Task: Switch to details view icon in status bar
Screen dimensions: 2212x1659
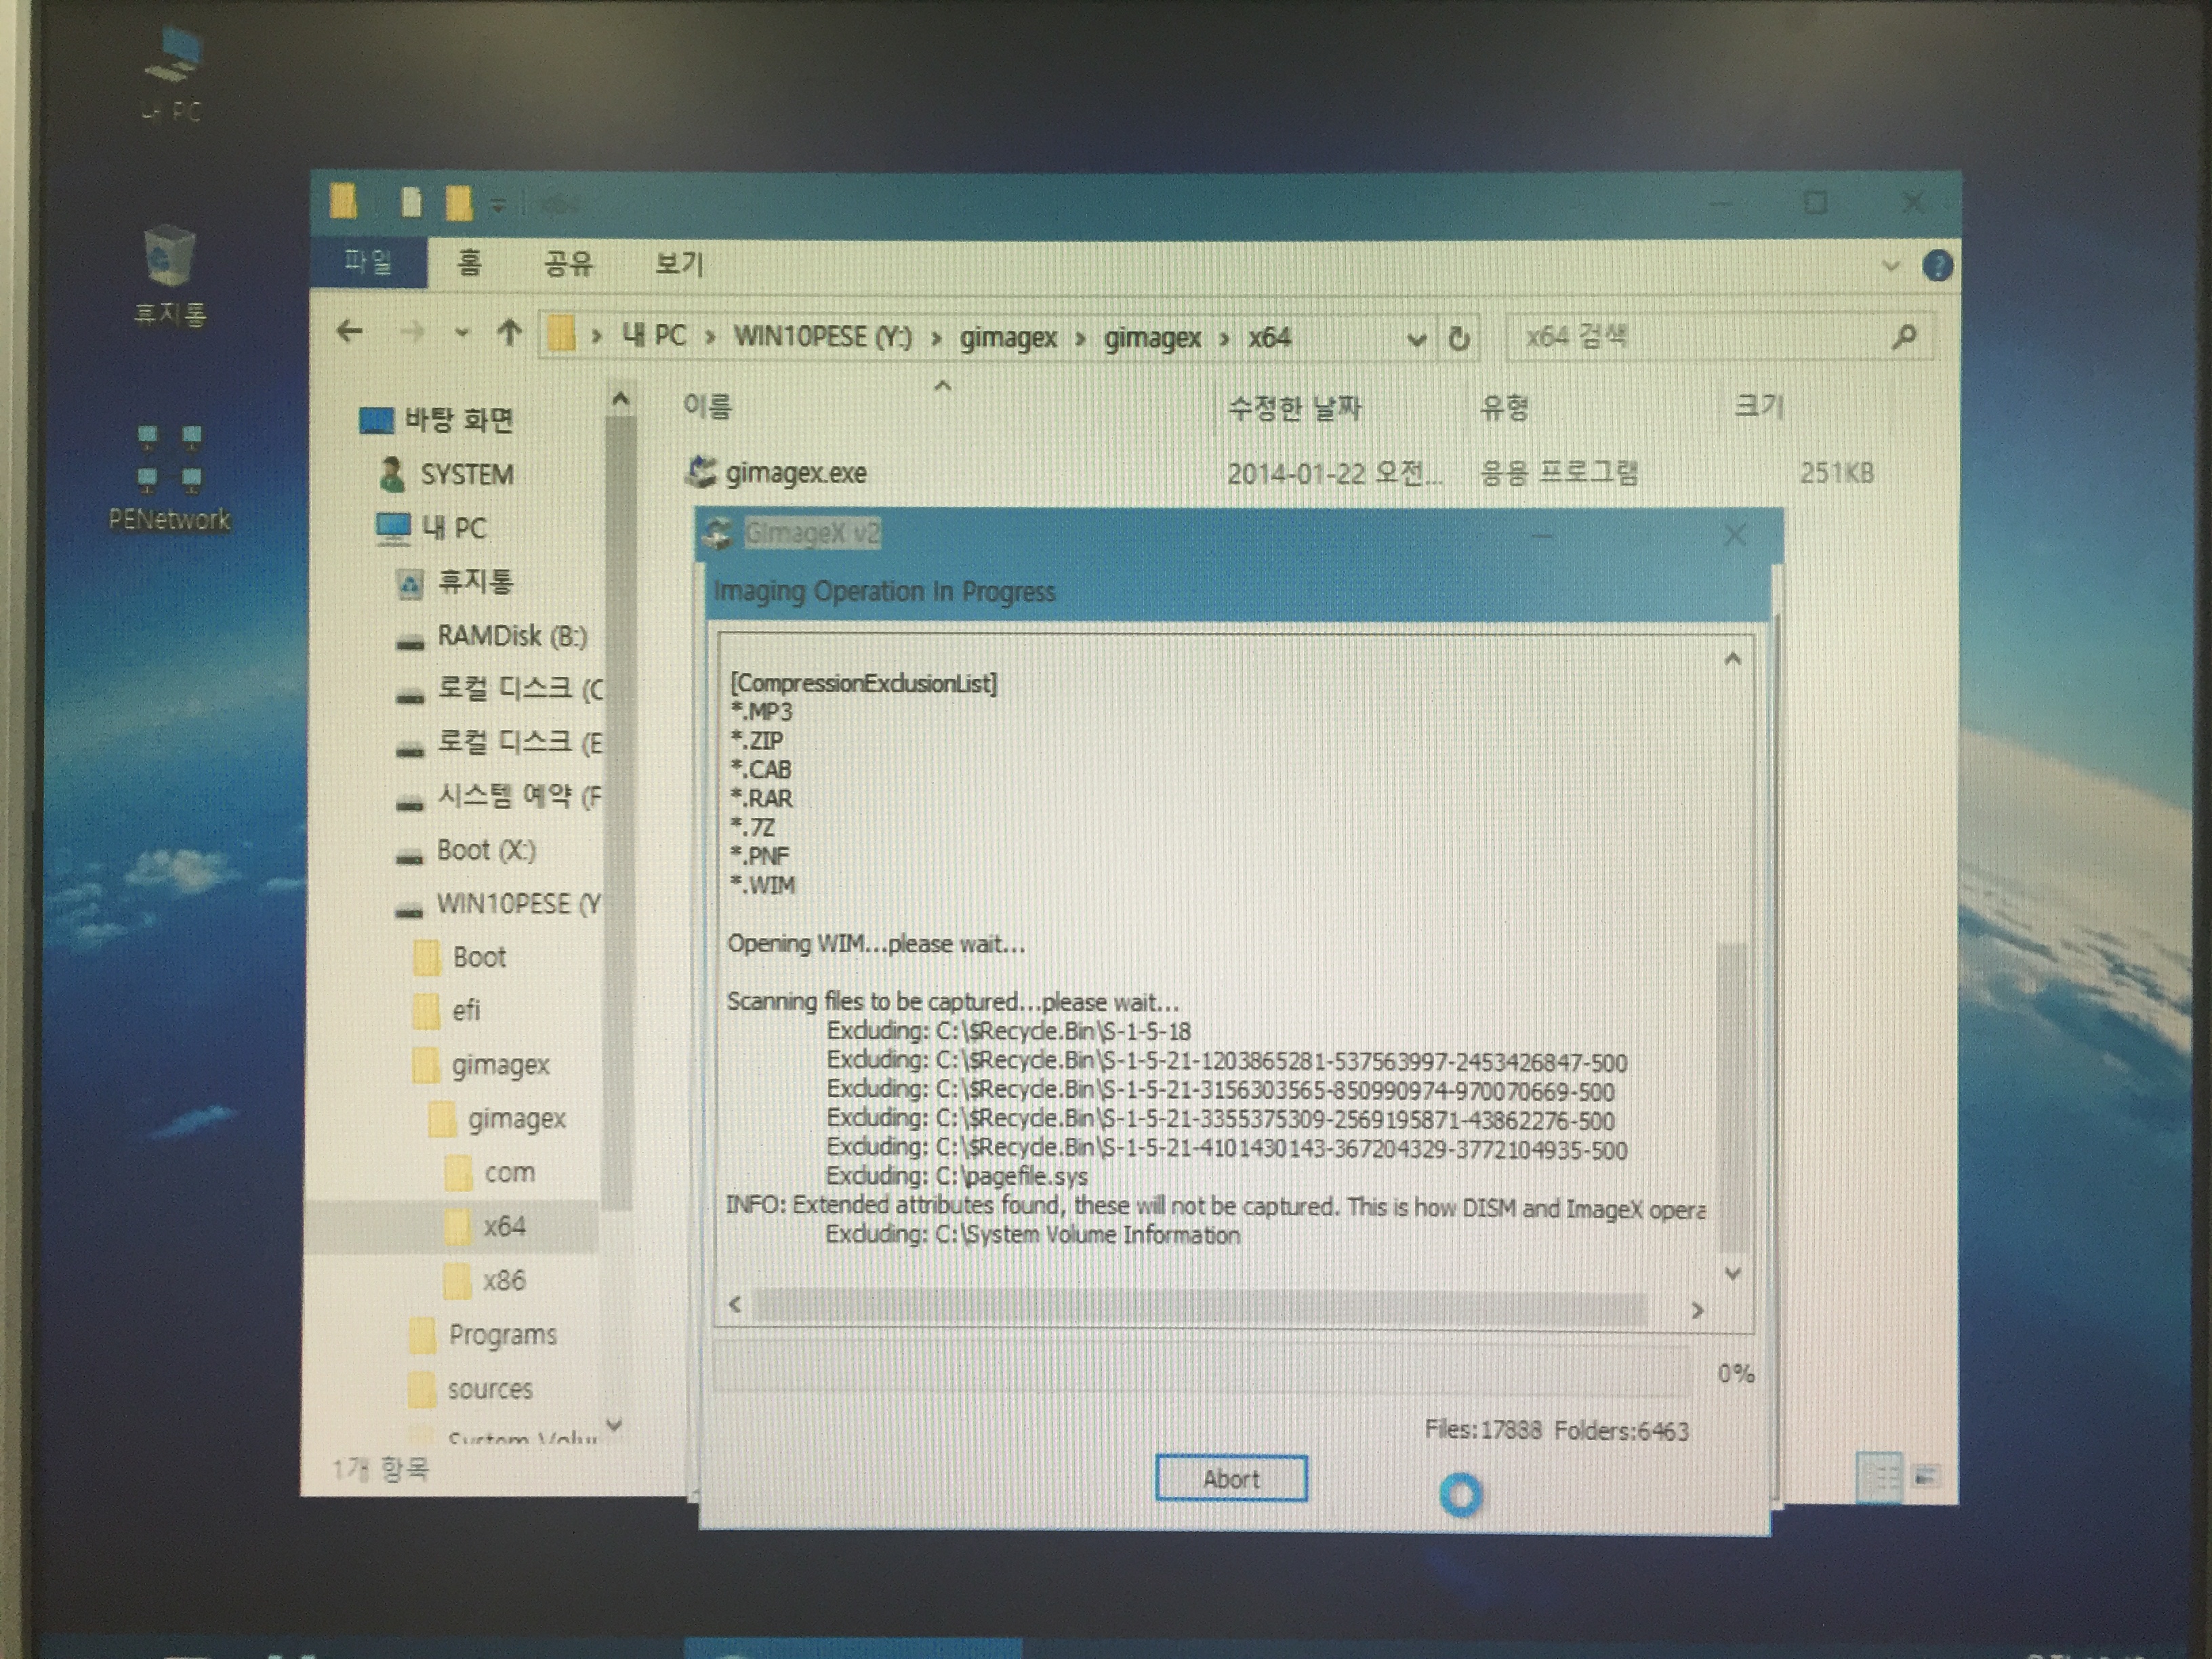Action: (x=1880, y=1477)
